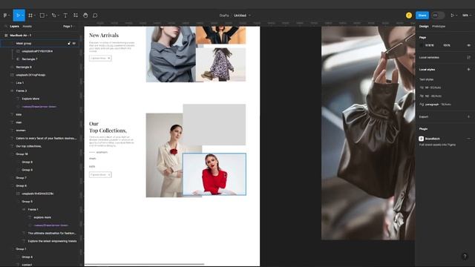475x267 pixels.
Task: Select the Line 1 layer
Action: tap(20, 82)
